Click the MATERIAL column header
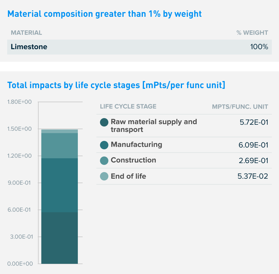Screen dimensions: 279x274 point(26,33)
